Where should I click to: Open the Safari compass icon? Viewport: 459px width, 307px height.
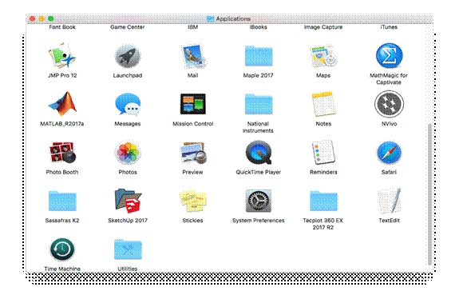coord(389,153)
